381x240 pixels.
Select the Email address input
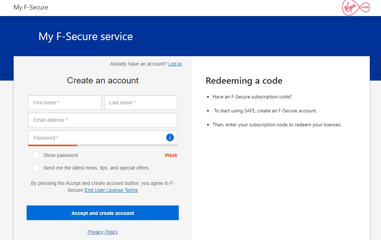[103, 120]
